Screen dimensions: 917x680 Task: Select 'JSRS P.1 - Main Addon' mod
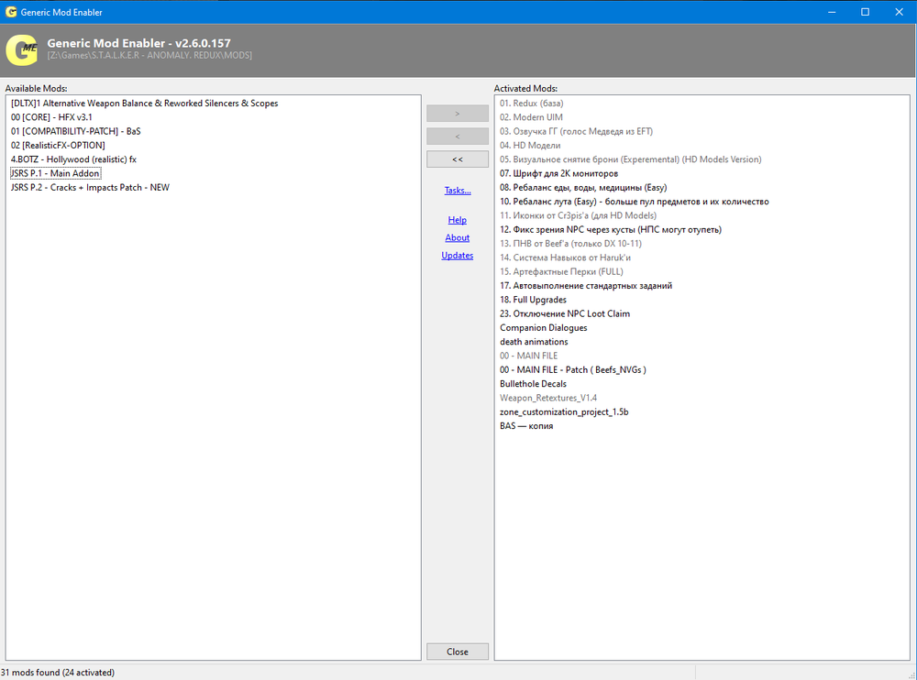pos(56,173)
